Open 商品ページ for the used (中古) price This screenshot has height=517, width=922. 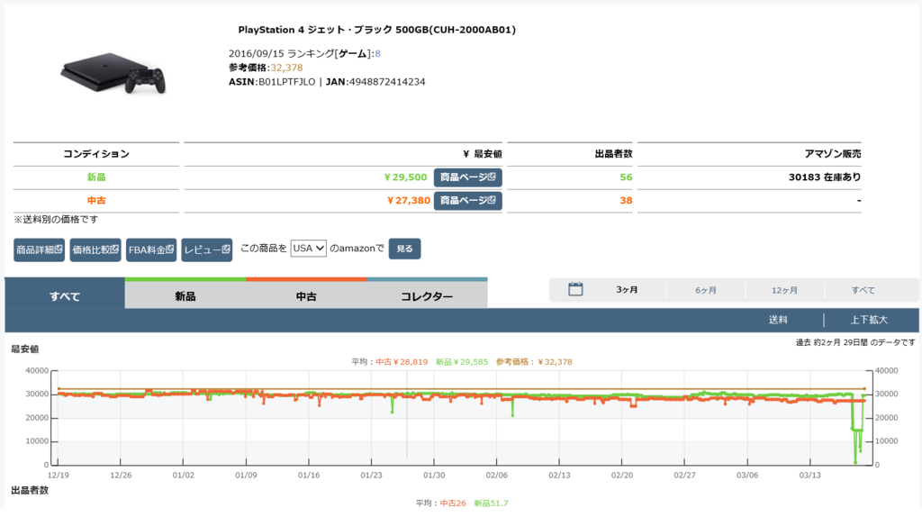pyautogui.click(x=467, y=201)
